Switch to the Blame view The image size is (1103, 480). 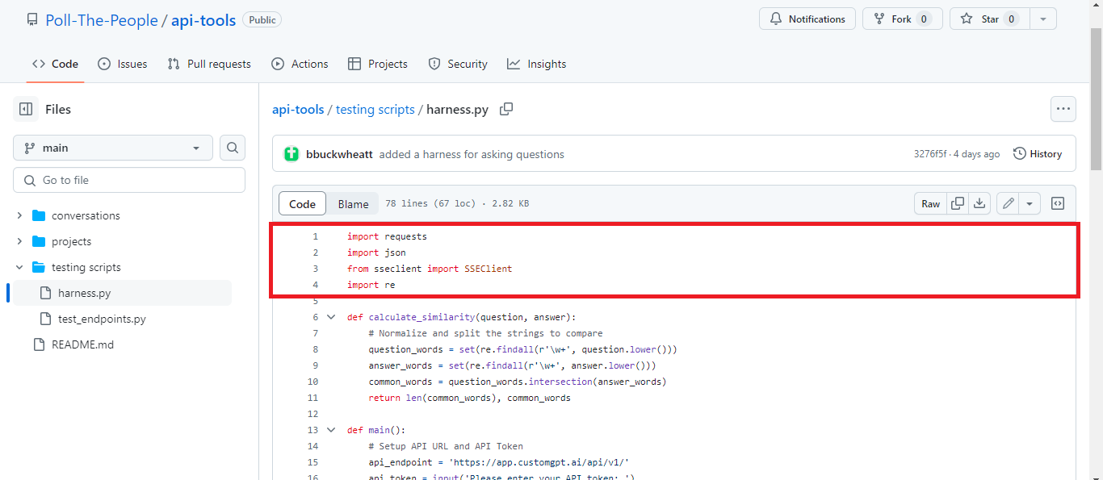[x=354, y=203]
